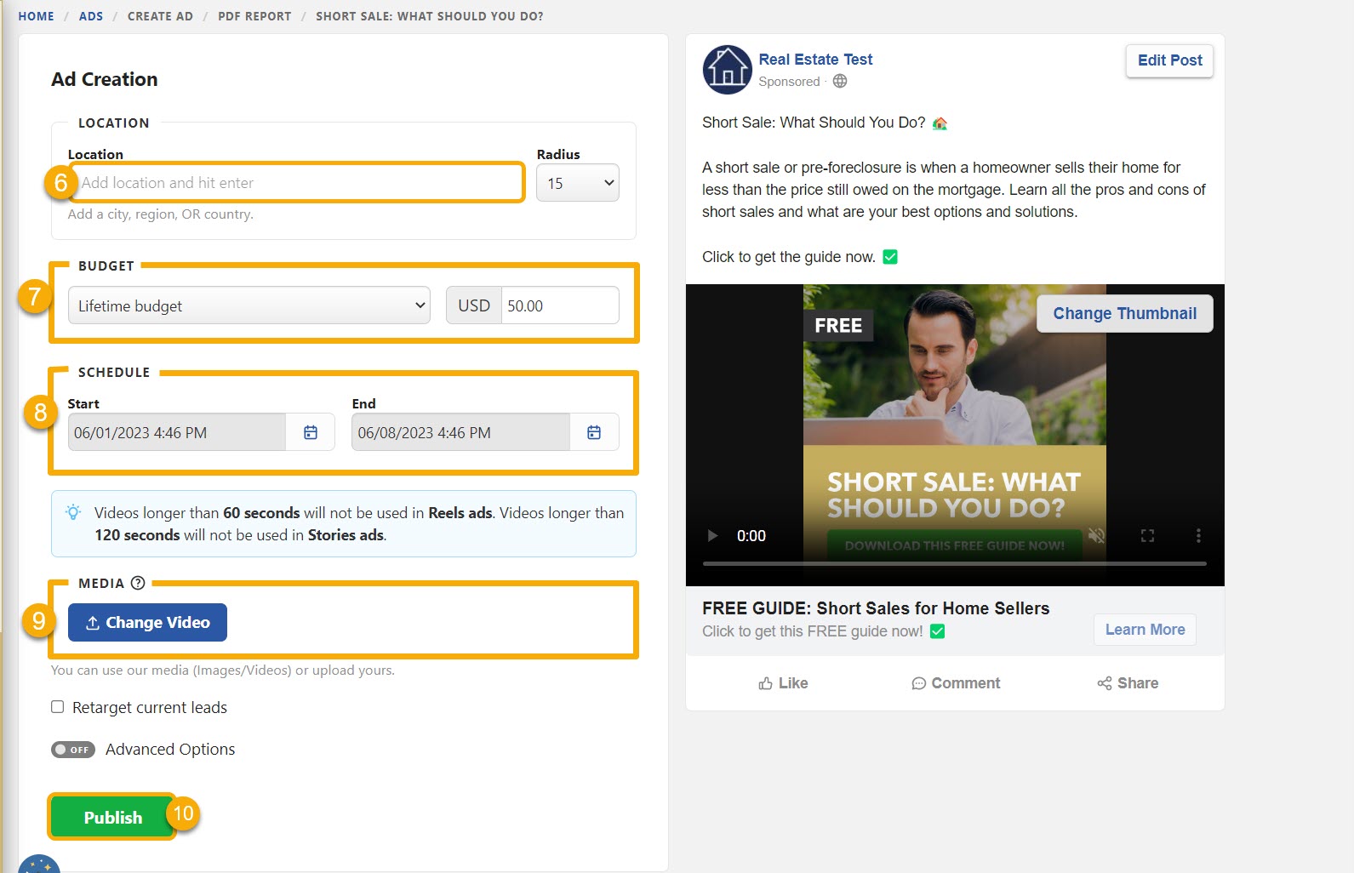This screenshot has height=873, width=1354.
Task: Click the circular badge icon at bottom left
Action: click(39, 864)
